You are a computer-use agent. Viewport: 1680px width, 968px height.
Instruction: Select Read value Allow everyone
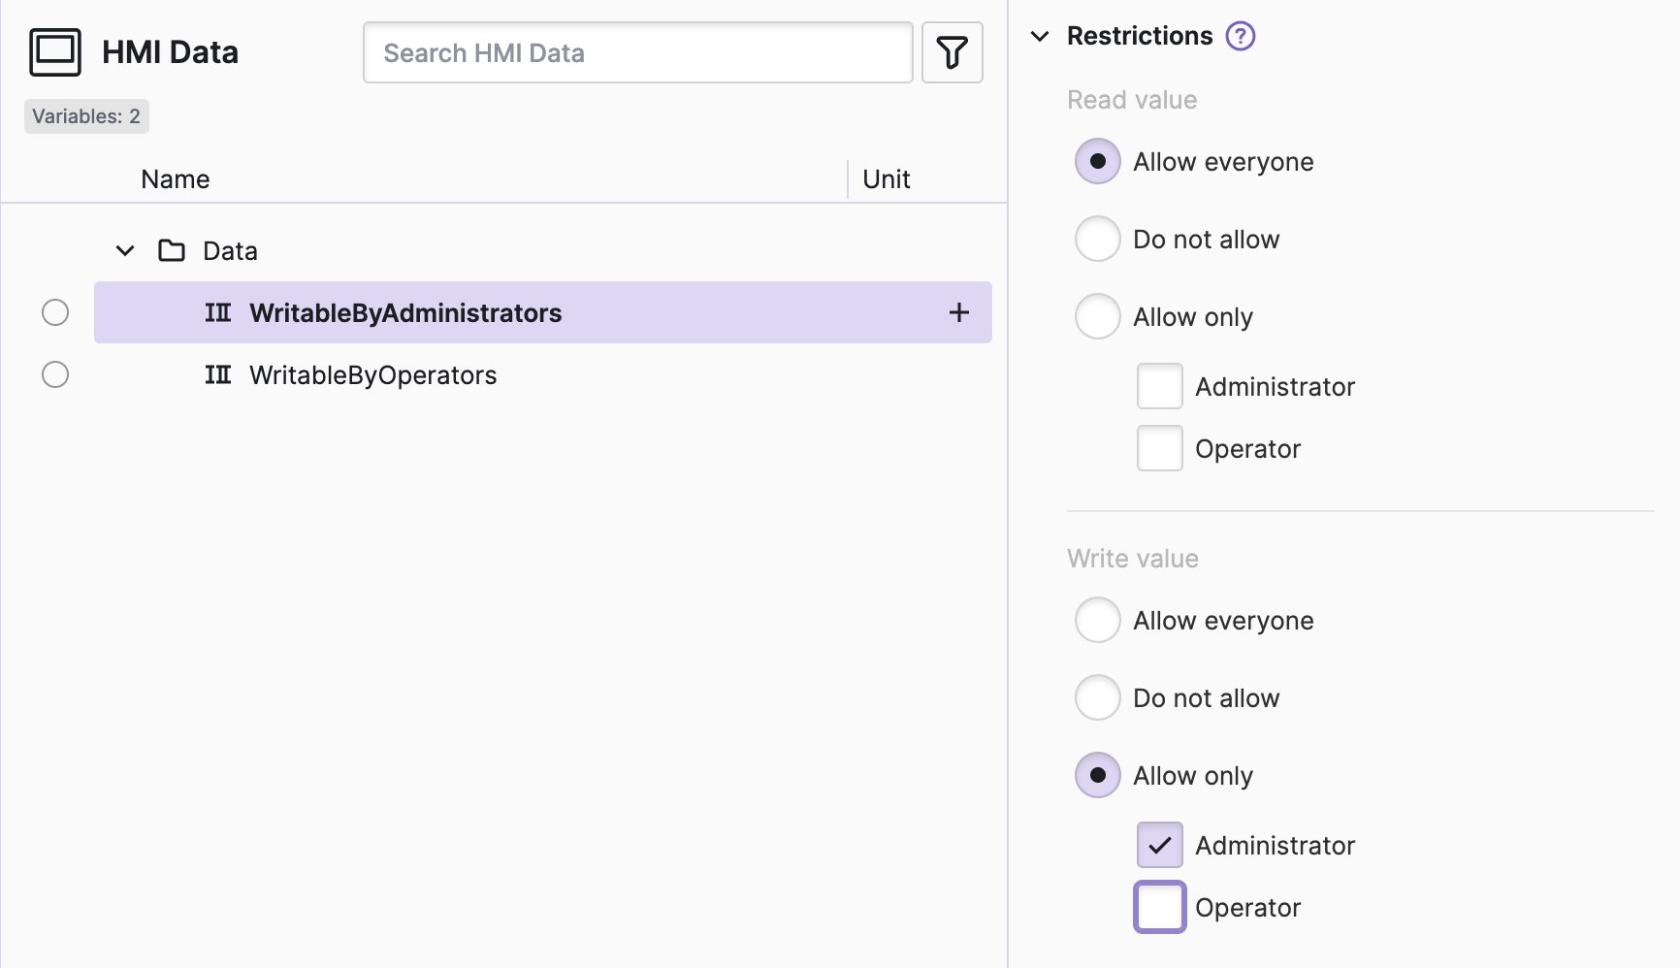(1097, 161)
